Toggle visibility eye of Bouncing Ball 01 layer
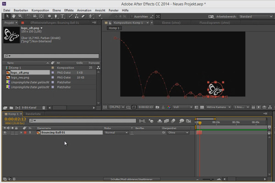The height and width of the screenshot is (183, 275). (x=5, y=133)
